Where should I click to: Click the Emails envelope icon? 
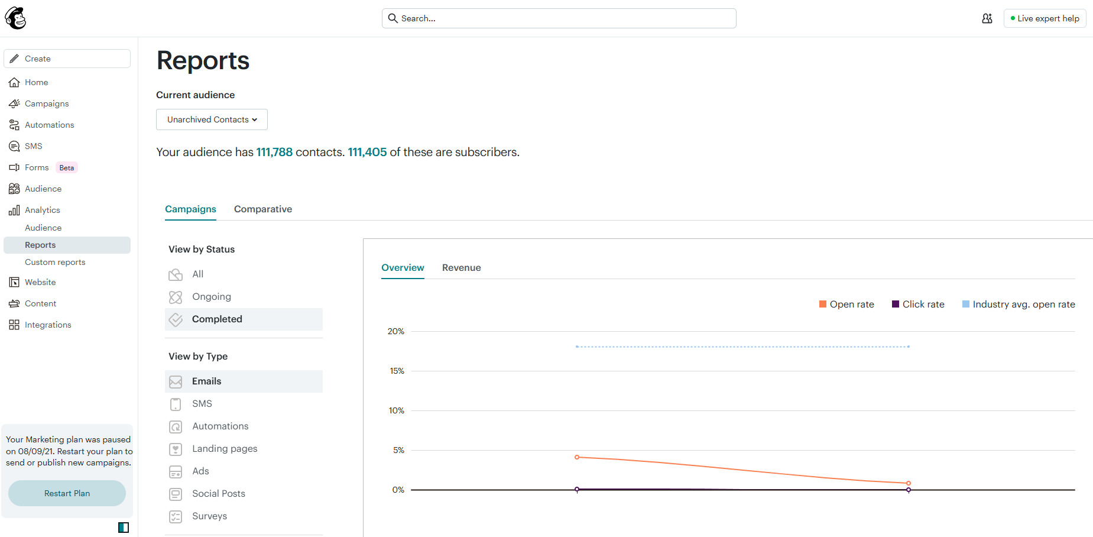pyautogui.click(x=176, y=381)
